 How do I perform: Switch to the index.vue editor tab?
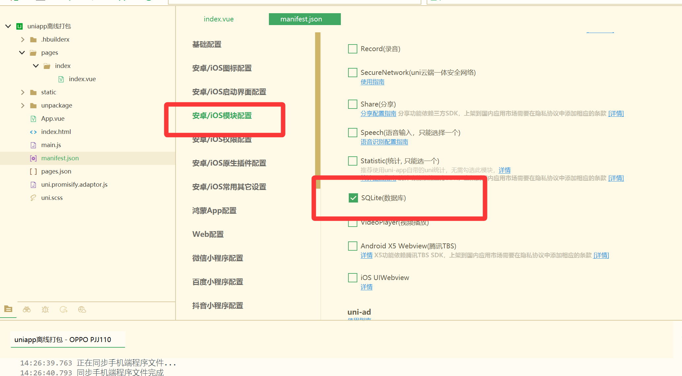(218, 19)
